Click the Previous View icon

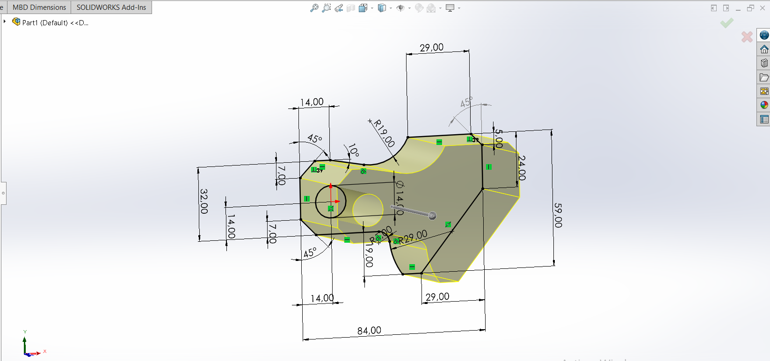[x=339, y=8]
